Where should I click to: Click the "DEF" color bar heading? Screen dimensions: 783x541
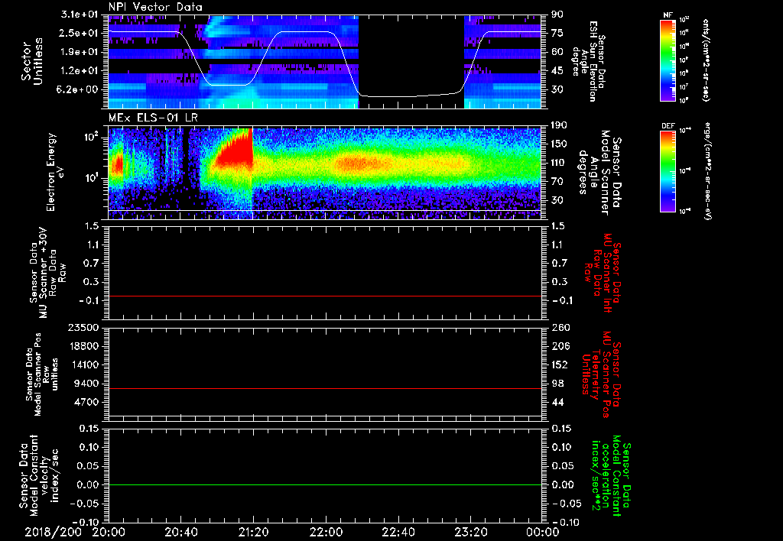click(668, 126)
